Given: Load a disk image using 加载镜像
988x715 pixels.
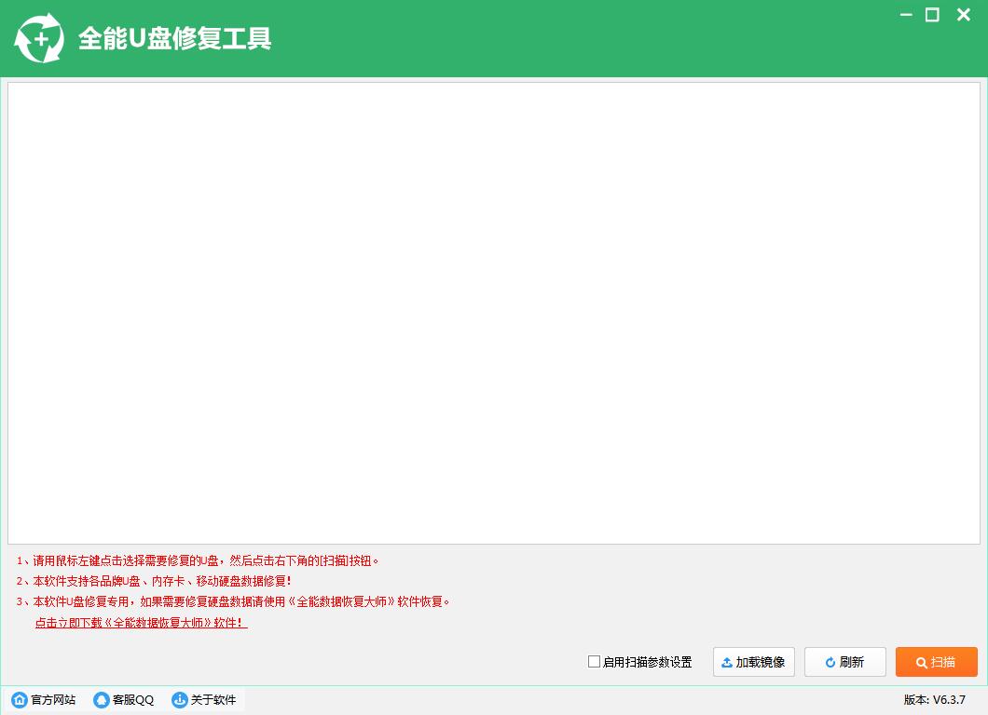Looking at the screenshot, I should point(753,662).
